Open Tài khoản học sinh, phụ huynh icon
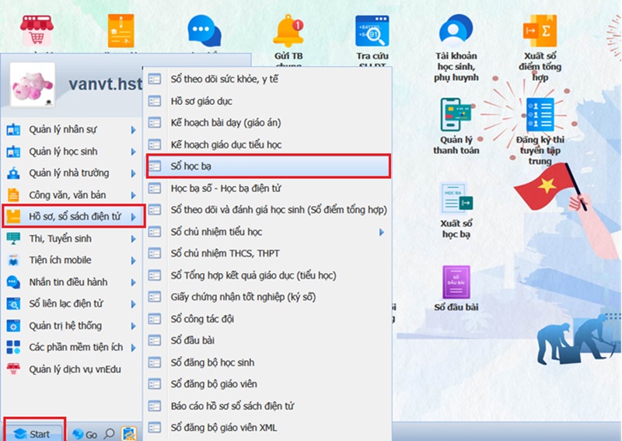The height and width of the screenshot is (441, 622). click(456, 30)
